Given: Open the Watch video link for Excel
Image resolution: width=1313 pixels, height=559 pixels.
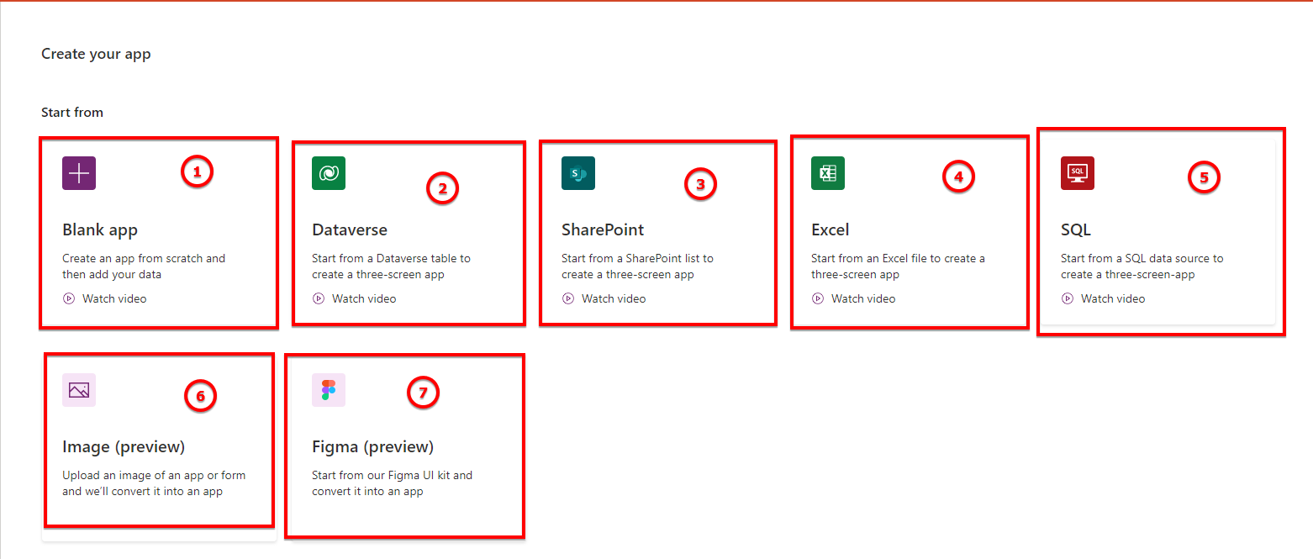Looking at the screenshot, I should tap(862, 298).
